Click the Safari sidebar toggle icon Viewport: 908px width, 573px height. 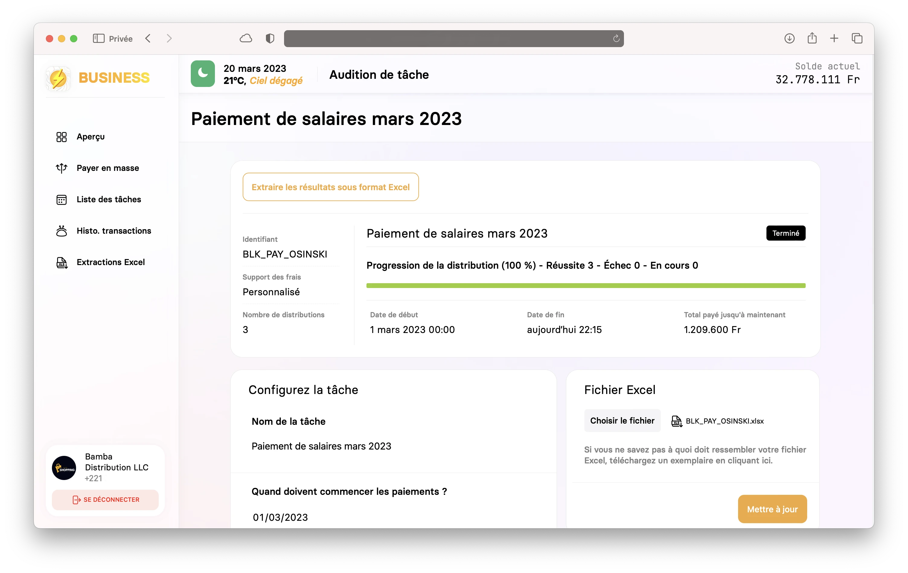98,38
